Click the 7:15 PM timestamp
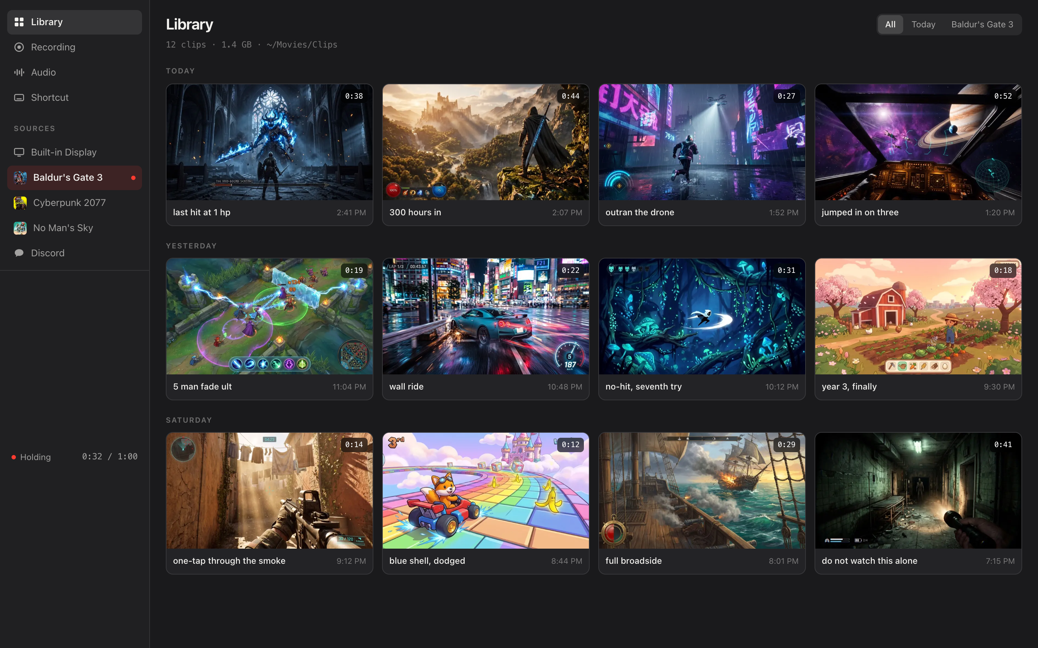The width and height of the screenshot is (1038, 648). pos(1000,561)
